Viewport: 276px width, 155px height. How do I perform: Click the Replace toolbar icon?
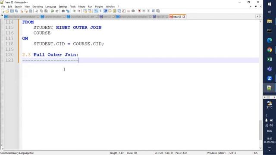coord(68,11)
